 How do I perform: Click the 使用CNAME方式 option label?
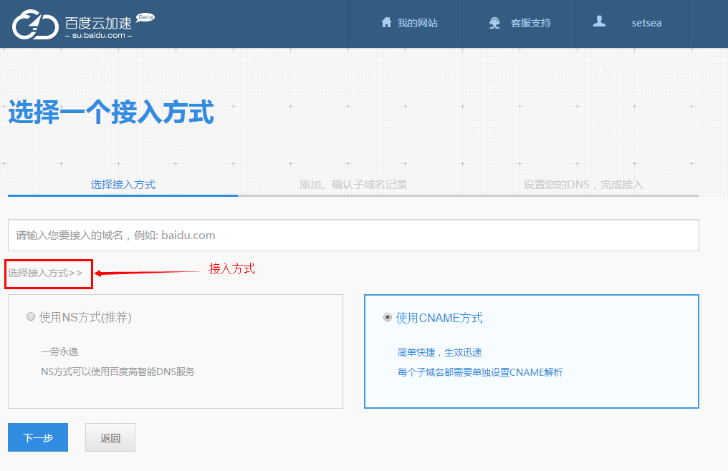click(439, 318)
